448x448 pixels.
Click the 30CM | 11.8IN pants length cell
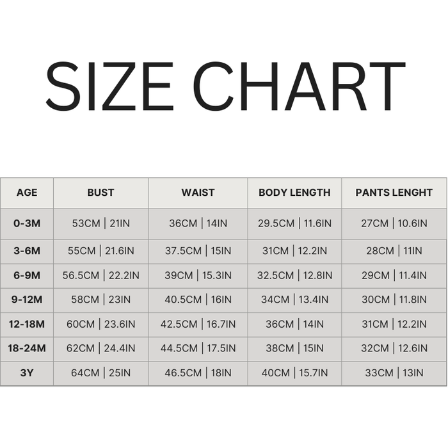pyautogui.click(x=394, y=300)
